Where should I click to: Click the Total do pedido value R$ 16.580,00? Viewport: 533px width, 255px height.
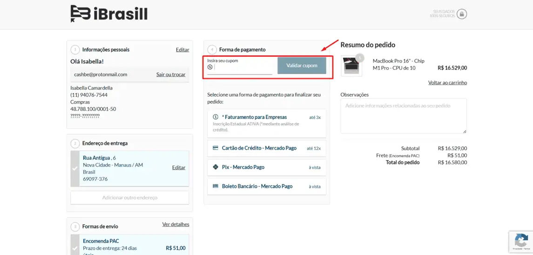tap(452, 162)
